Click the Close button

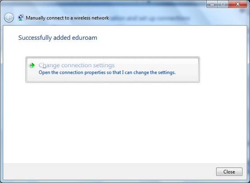[229, 172]
